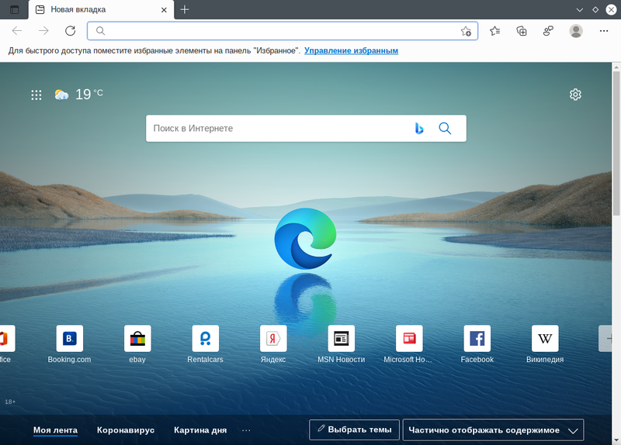
Task: Reload the page
Action: 70,31
